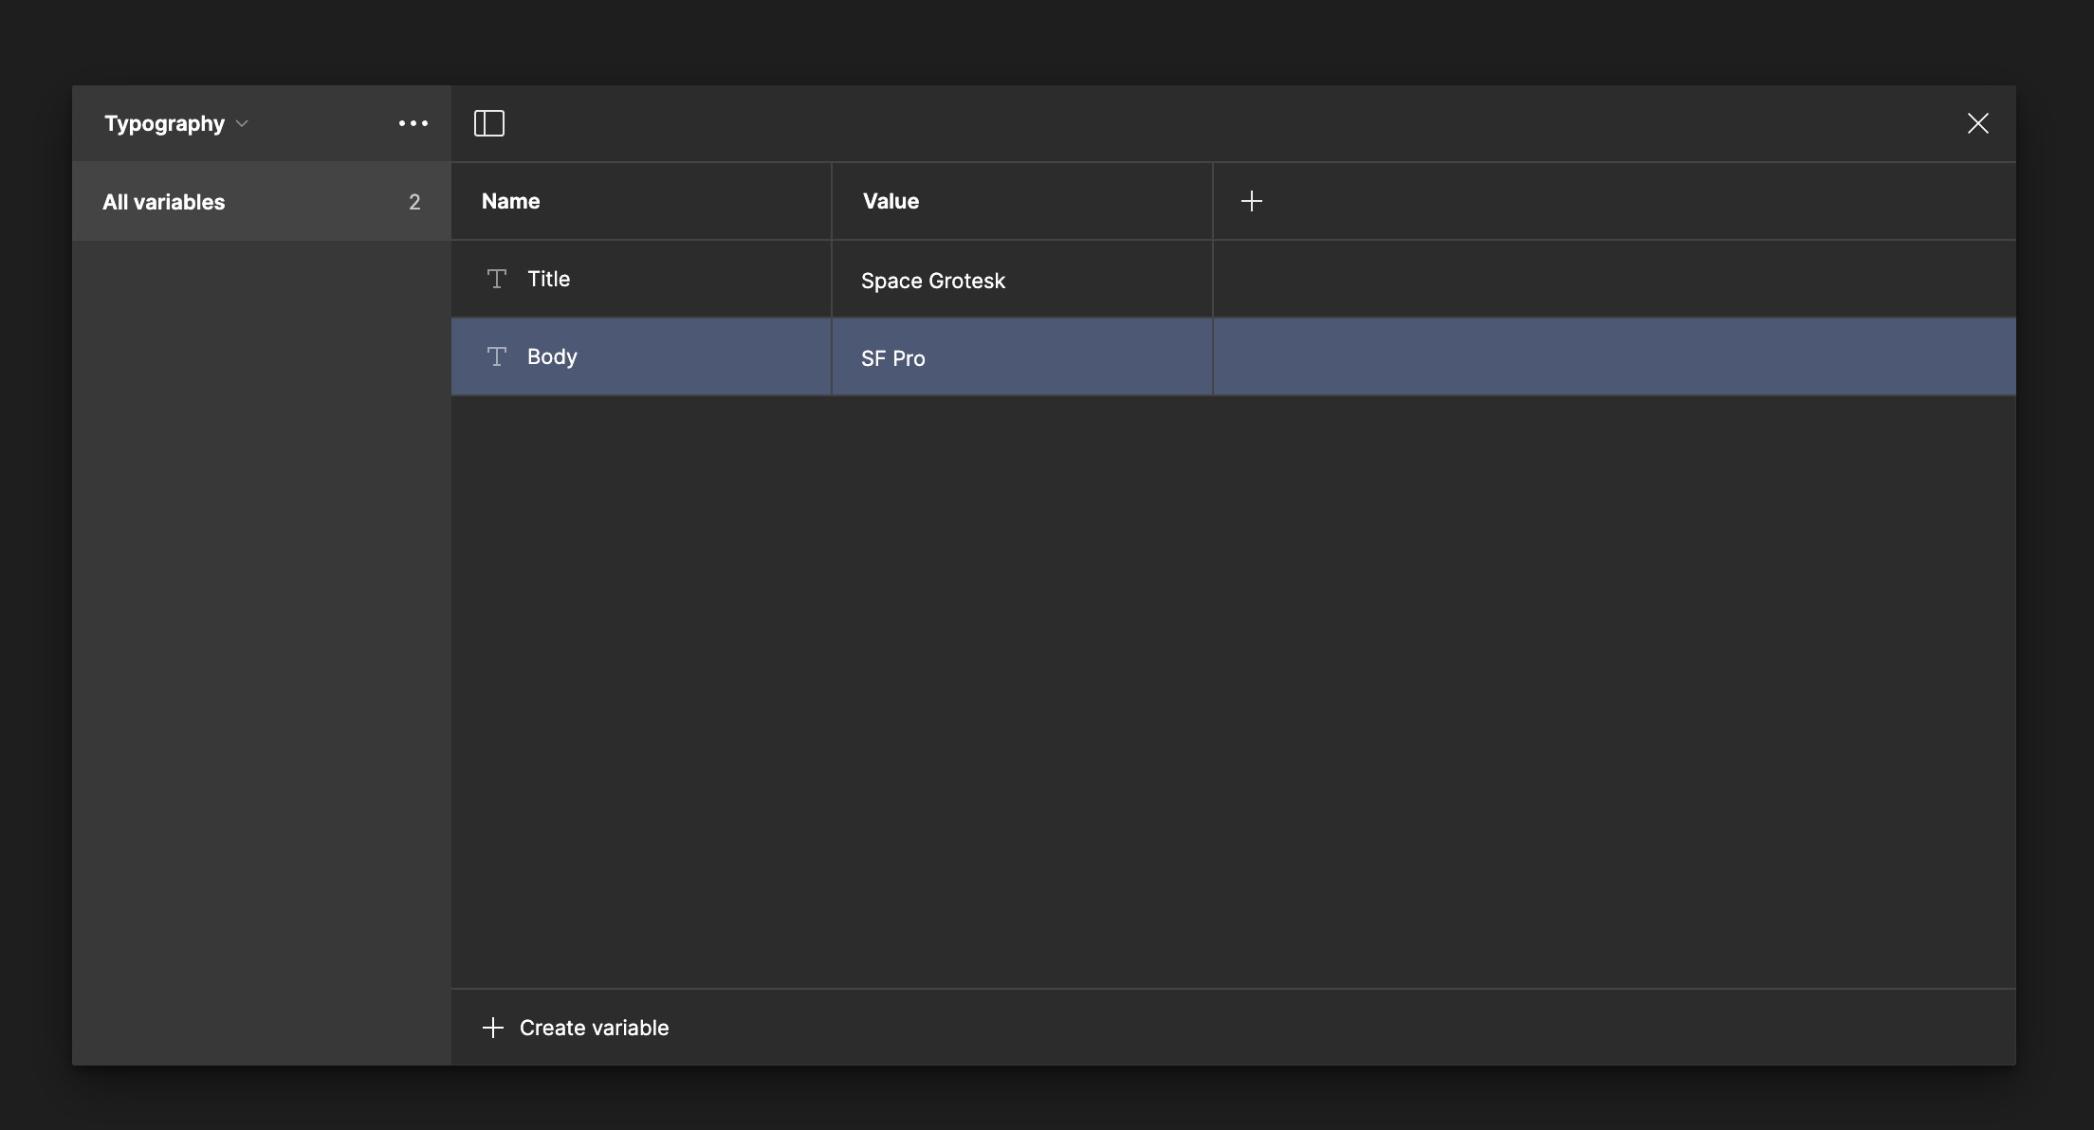
Task: Select All variables in sidebar
Action: 163,202
